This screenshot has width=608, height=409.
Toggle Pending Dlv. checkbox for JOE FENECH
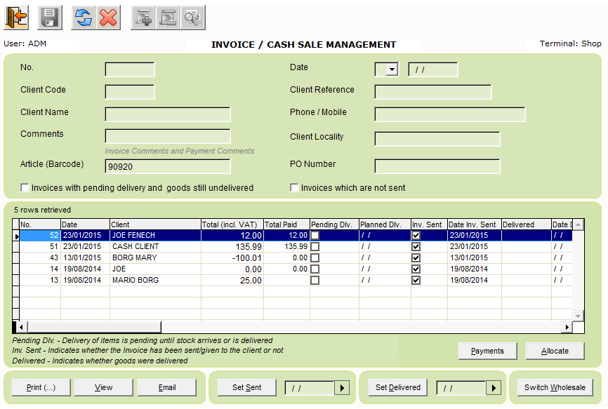(x=315, y=236)
